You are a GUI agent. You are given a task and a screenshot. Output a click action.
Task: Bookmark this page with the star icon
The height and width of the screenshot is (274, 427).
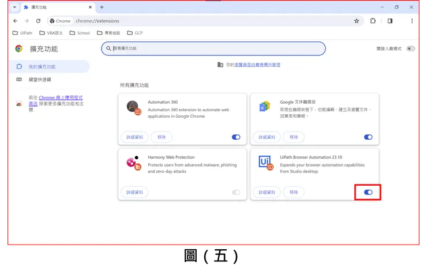point(357,21)
